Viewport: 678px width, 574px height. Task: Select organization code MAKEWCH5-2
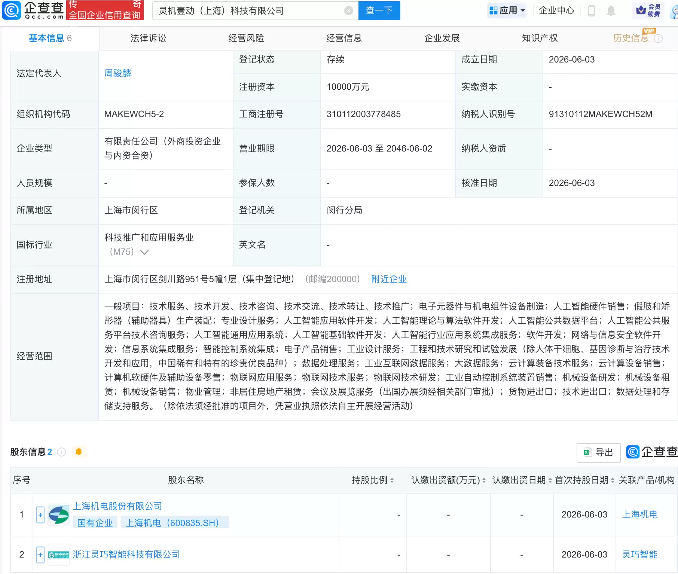click(134, 114)
